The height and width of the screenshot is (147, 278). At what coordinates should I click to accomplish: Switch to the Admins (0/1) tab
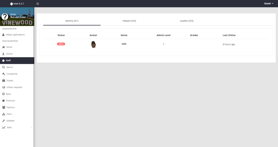(72, 21)
